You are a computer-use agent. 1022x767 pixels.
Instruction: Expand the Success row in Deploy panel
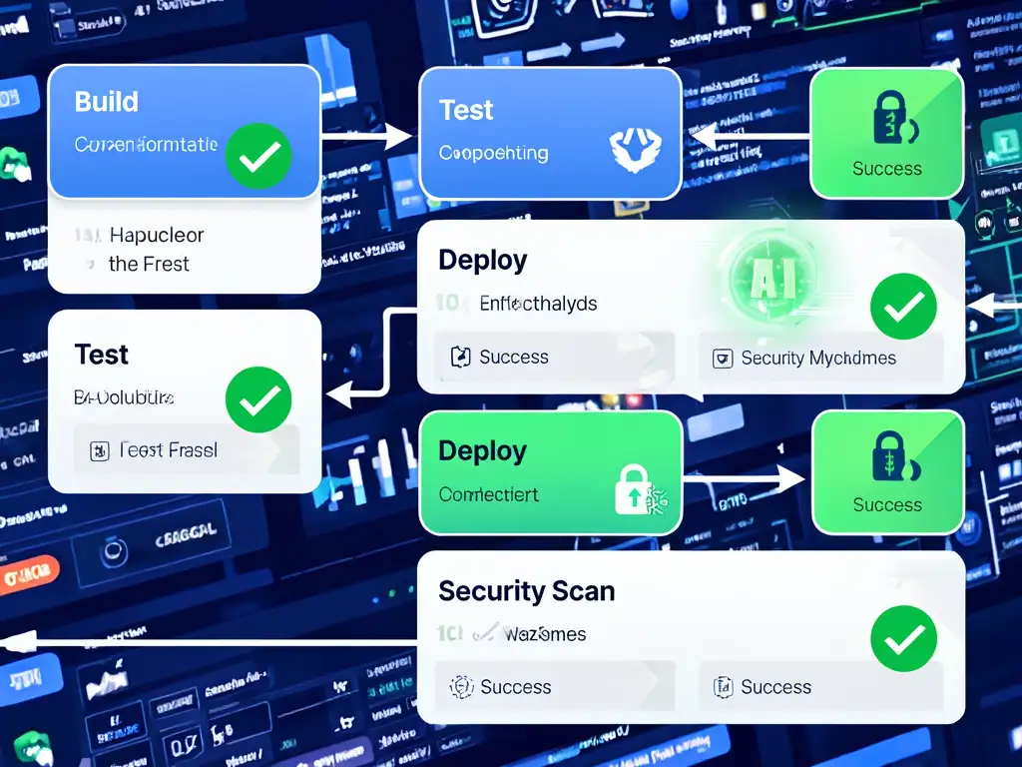pyautogui.click(x=555, y=357)
